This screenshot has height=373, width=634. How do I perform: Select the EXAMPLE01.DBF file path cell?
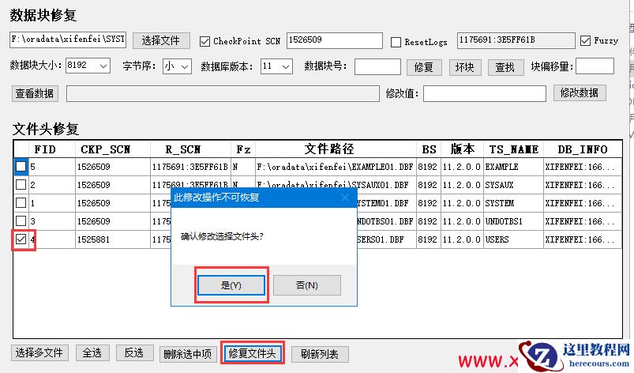[336, 167]
